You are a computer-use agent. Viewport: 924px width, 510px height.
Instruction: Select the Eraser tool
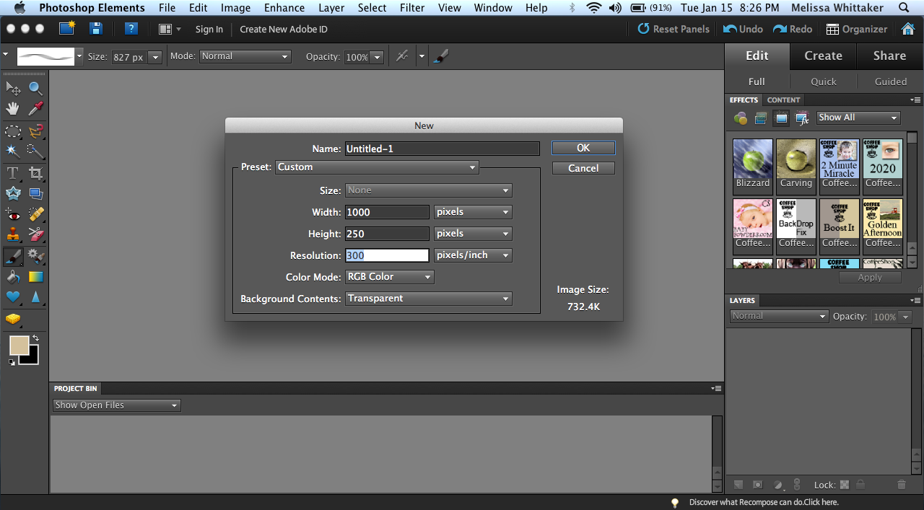point(35,234)
